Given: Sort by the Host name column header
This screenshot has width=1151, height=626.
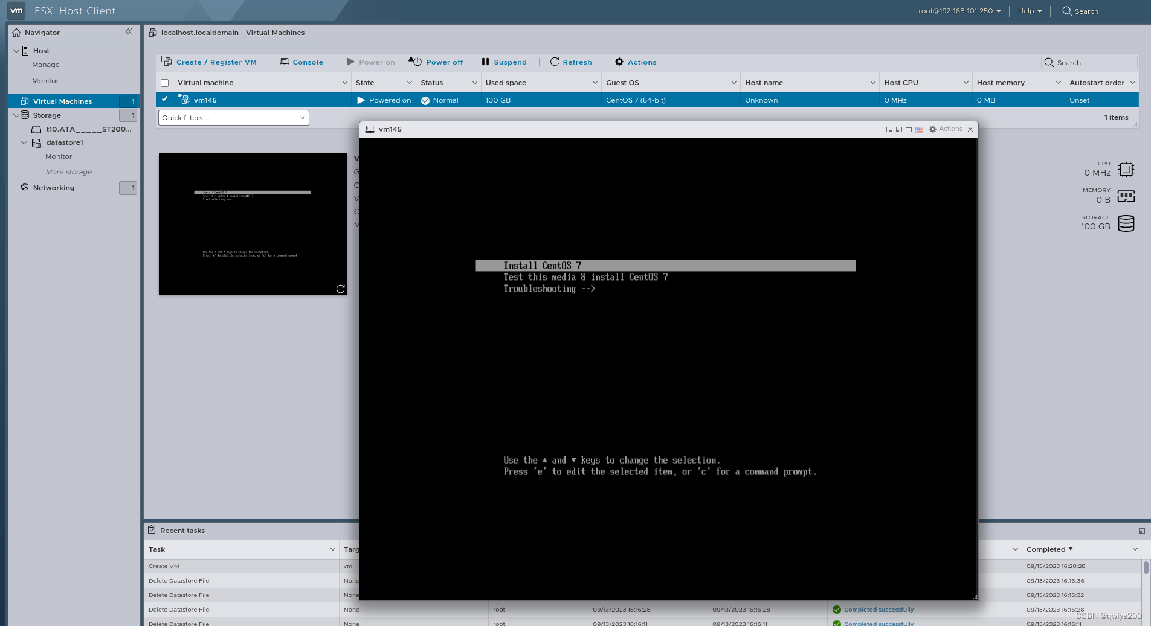Looking at the screenshot, I should [x=764, y=83].
